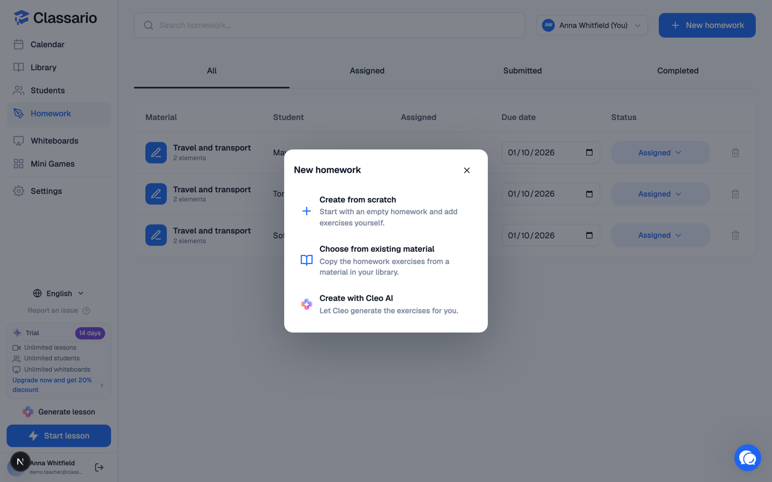Open the Homework sidebar item
The width and height of the screenshot is (772, 482).
tap(58, 114)
